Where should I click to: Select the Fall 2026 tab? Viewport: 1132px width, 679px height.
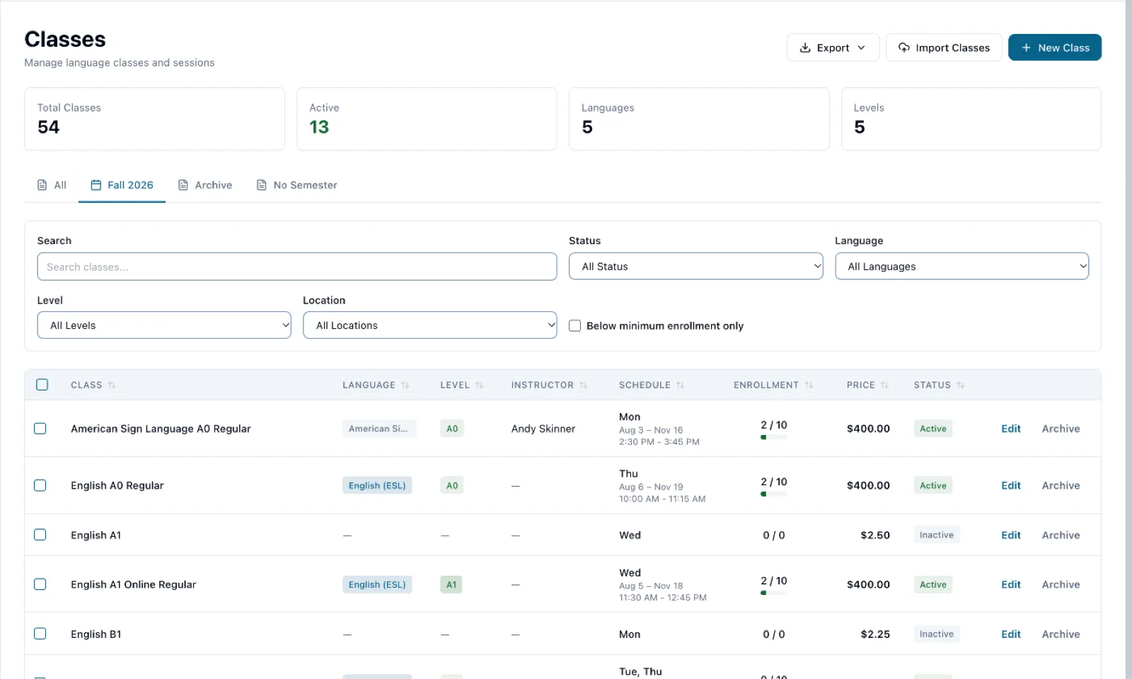pyautogui.click(x=122, y=185)
